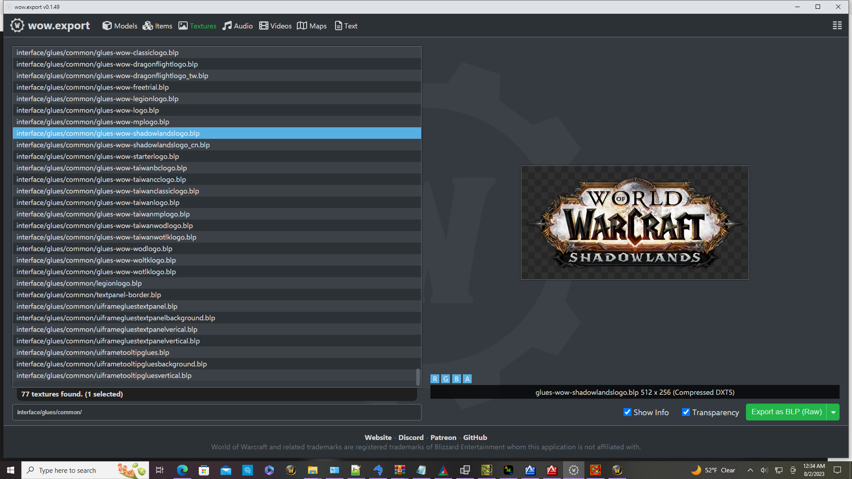This screenshot has width=852, height=479.
Task: Select uiframegluestextpanelvertical.blp entry
Action: coord(217,341)
